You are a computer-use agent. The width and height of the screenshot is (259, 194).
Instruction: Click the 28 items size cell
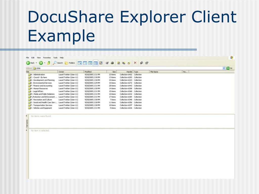click(x=112, y=86)
